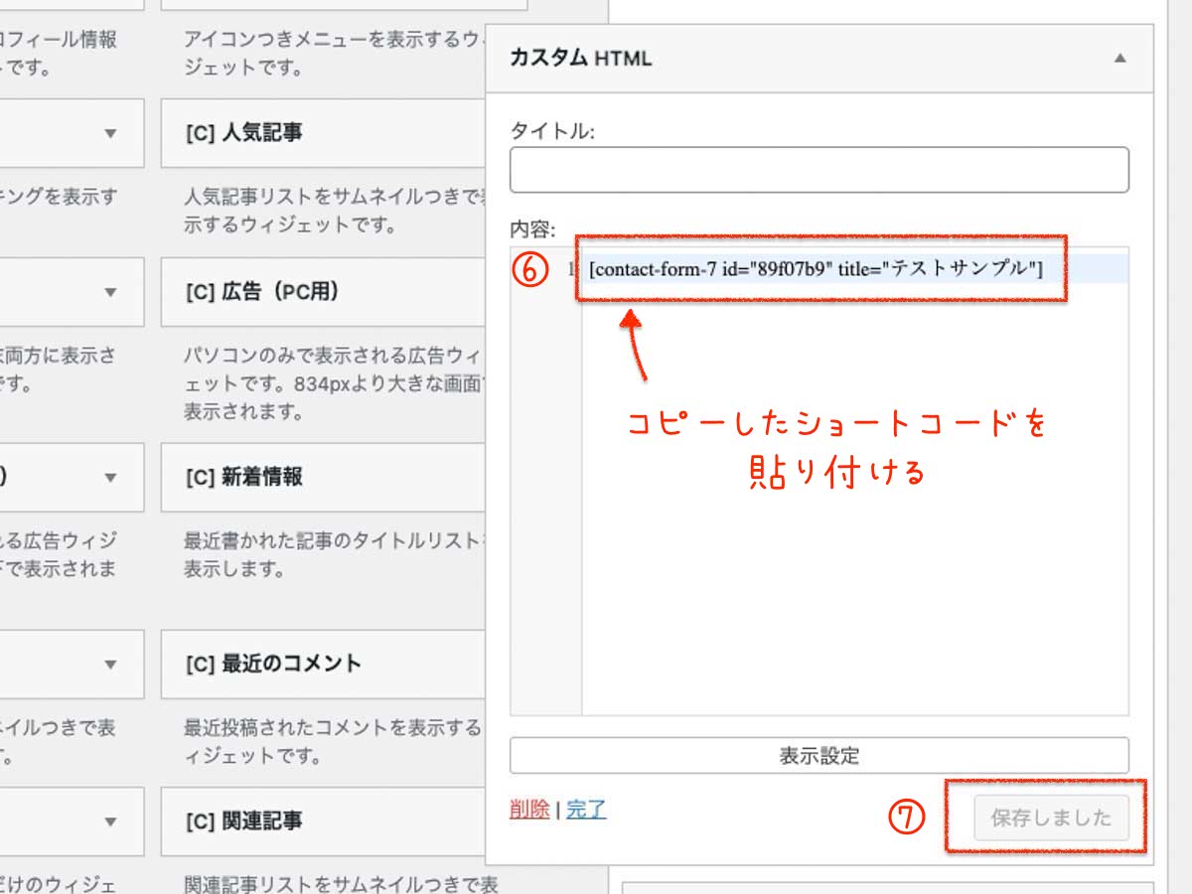Click line number 1 in editor gutter

(571, 269)
